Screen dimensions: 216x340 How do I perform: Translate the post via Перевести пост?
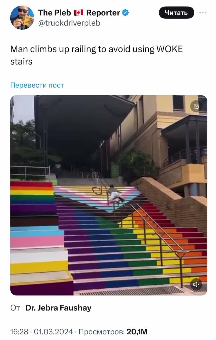pyautogui.click(x=37, y=85)
